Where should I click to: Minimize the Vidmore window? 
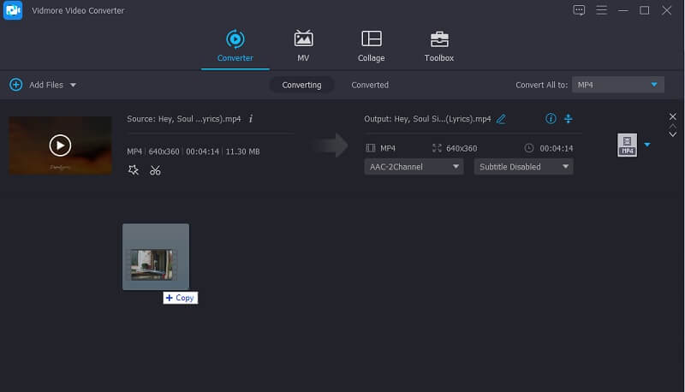pos(623,10)
